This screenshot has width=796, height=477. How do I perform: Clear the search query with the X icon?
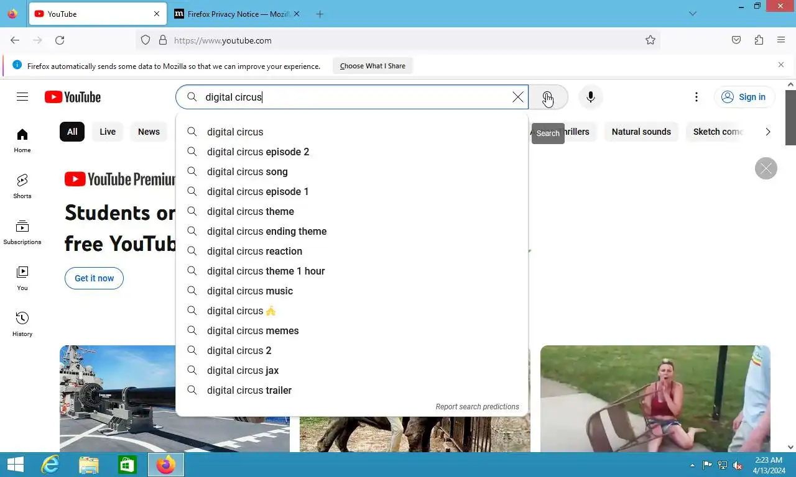[x=517, y=97]
